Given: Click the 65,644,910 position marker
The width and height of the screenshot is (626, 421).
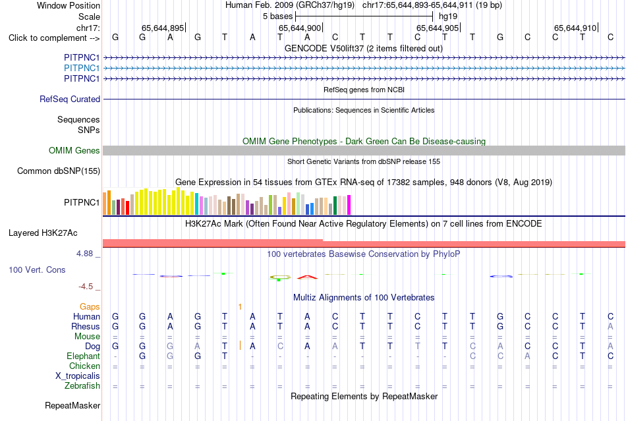Looking at the screenshot, I should (575, 28).
